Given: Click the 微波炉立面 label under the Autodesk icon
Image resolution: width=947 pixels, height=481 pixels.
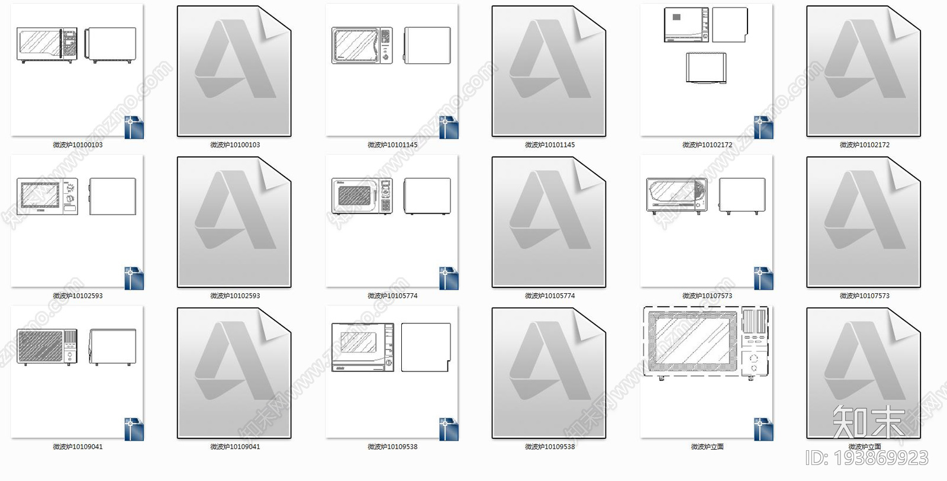Looking at the screenshot, I should (x=865, y=447).
